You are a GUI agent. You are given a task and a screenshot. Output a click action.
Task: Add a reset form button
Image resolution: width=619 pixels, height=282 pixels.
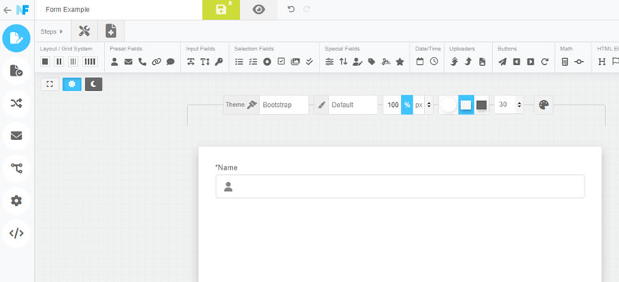pos(545,62)
